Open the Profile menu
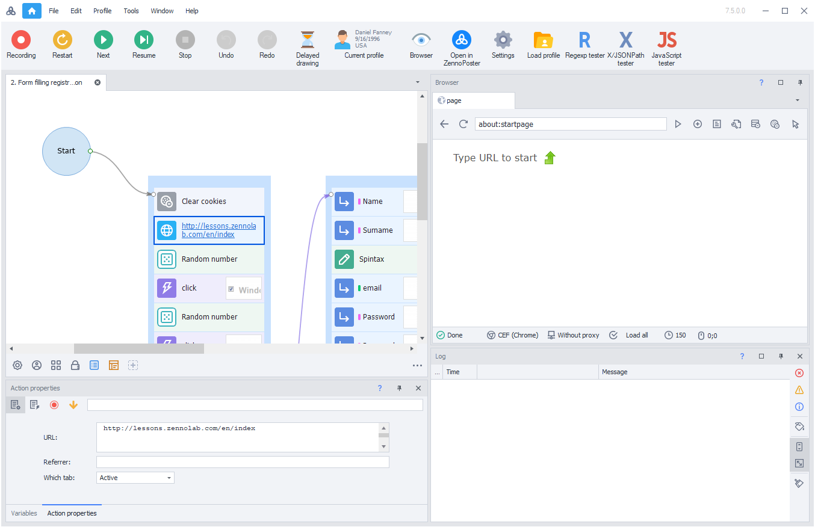This screenshot has width=815, height=527. pyautogui.click(x=102, y=11)
